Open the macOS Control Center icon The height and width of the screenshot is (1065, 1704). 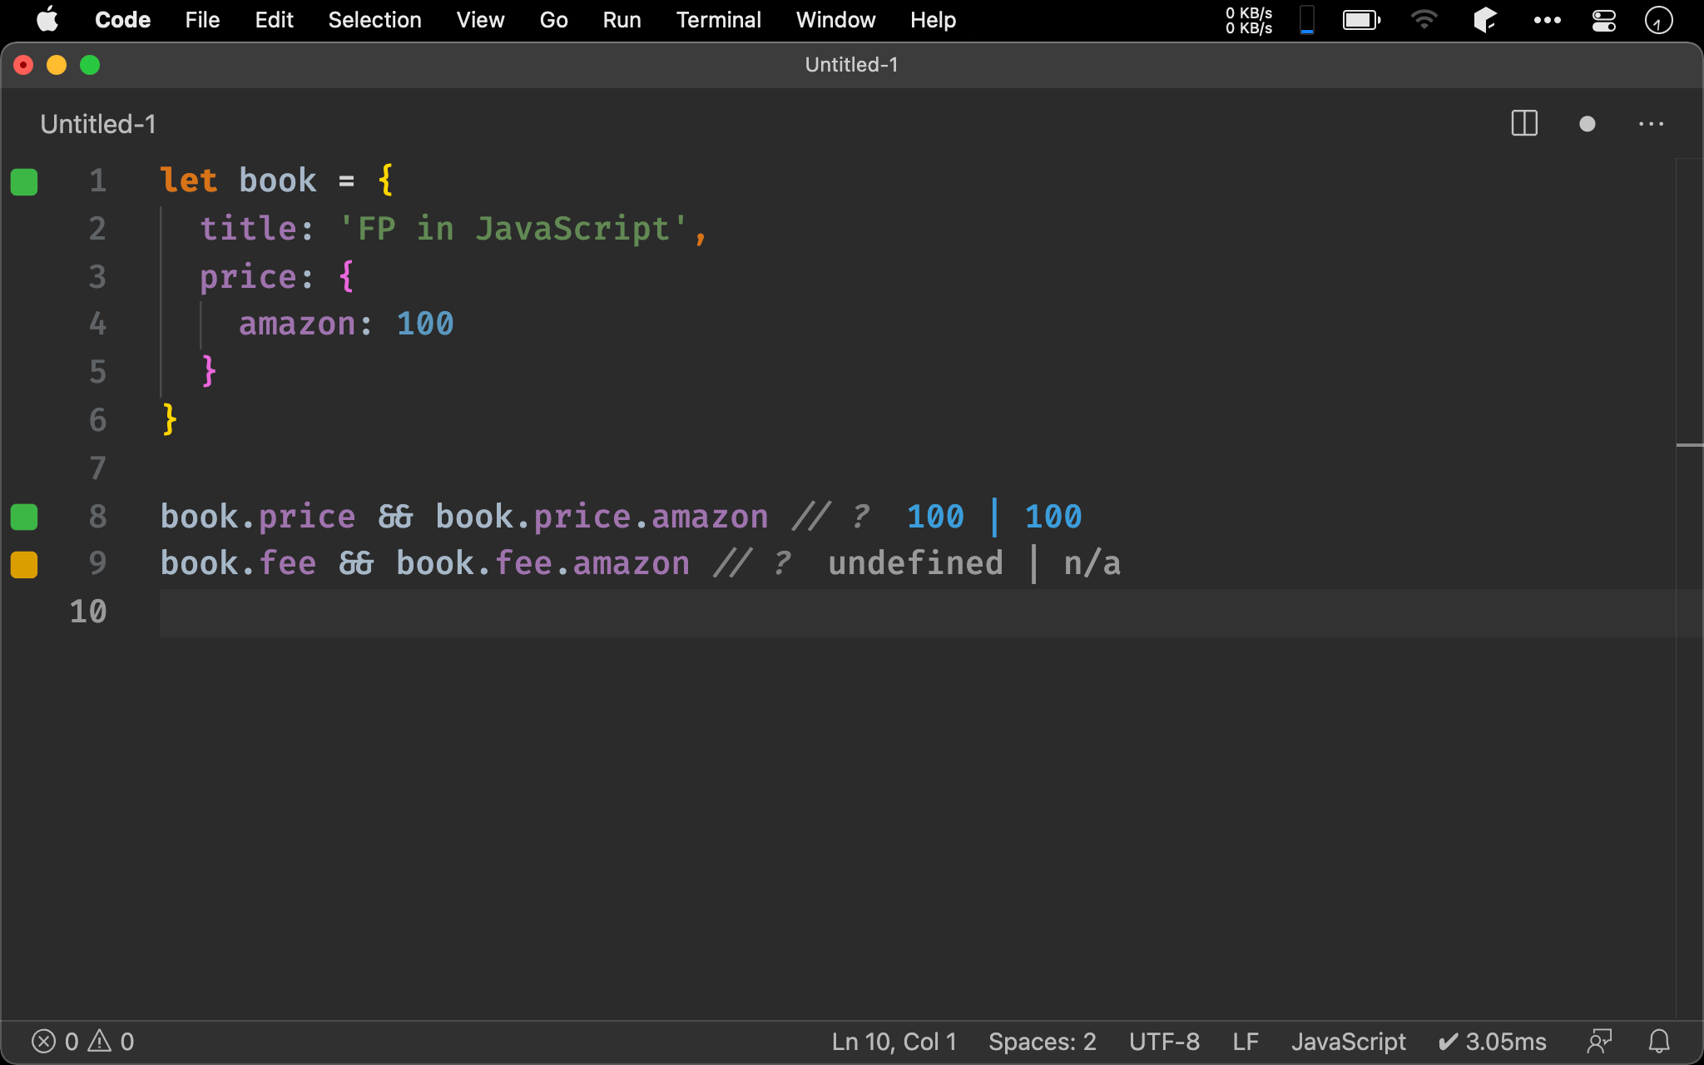(1603, 20)
